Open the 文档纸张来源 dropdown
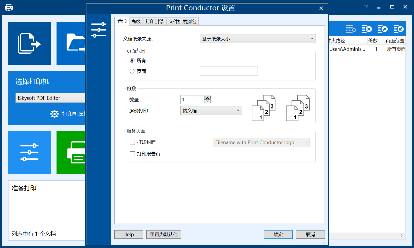This screenshot has width=414, height=248. tap(258, 39)
